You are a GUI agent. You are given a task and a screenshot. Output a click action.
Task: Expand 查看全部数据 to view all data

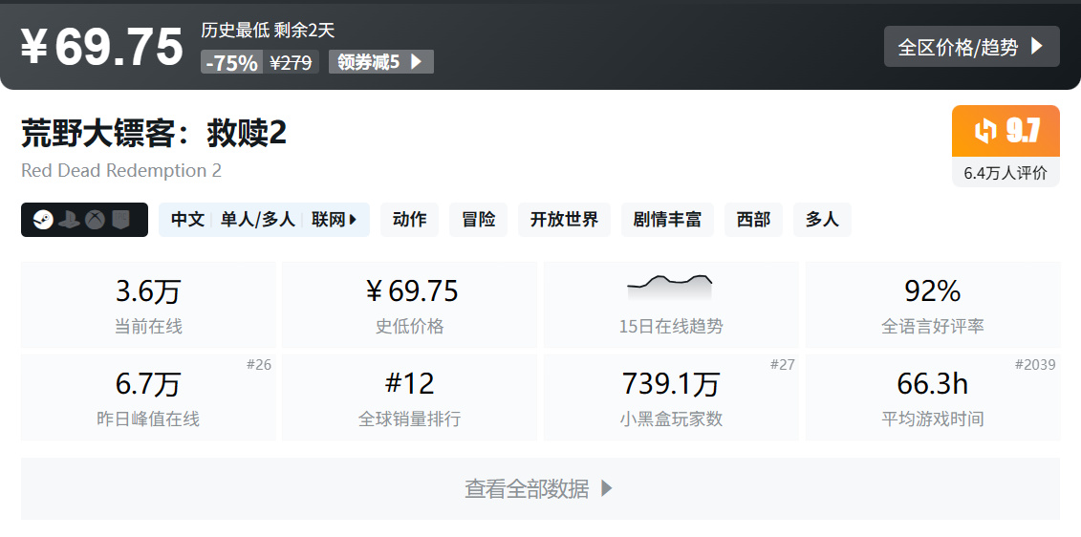tap(540, 489)
